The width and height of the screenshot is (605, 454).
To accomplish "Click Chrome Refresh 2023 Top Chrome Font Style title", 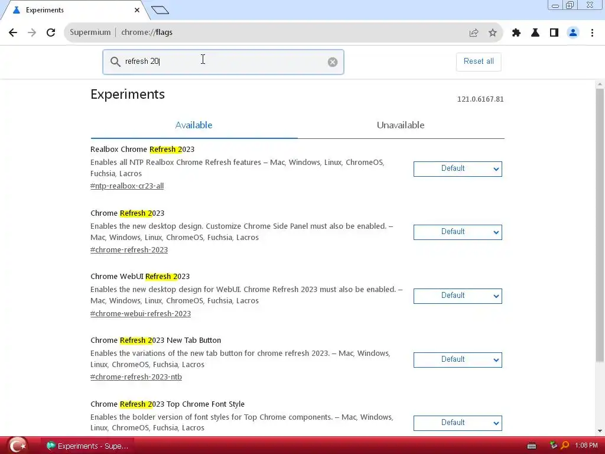I will (167, 404).
